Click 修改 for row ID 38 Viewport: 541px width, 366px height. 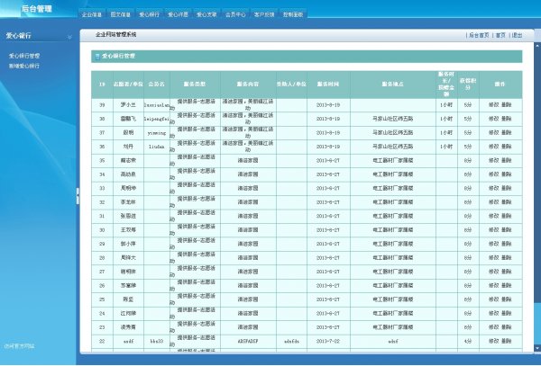494,119
